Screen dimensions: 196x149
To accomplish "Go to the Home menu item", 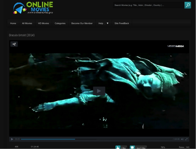I will (13, 23).
